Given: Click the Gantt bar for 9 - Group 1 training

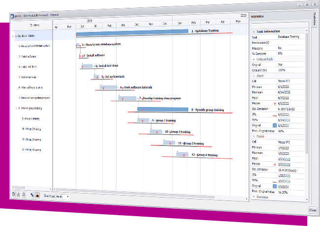Looking at the screenshot, I should (143, 120).
